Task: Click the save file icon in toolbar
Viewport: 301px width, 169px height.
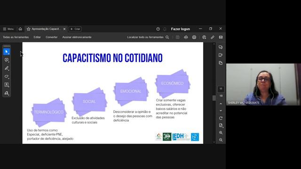Action: (178, 37)
